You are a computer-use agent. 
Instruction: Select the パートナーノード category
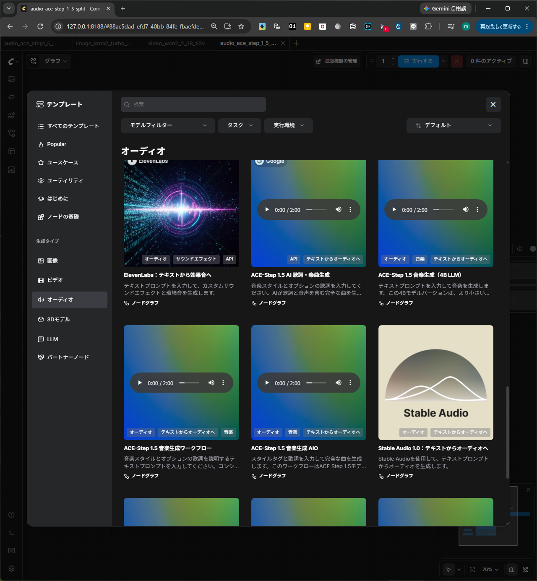(70, 357)
